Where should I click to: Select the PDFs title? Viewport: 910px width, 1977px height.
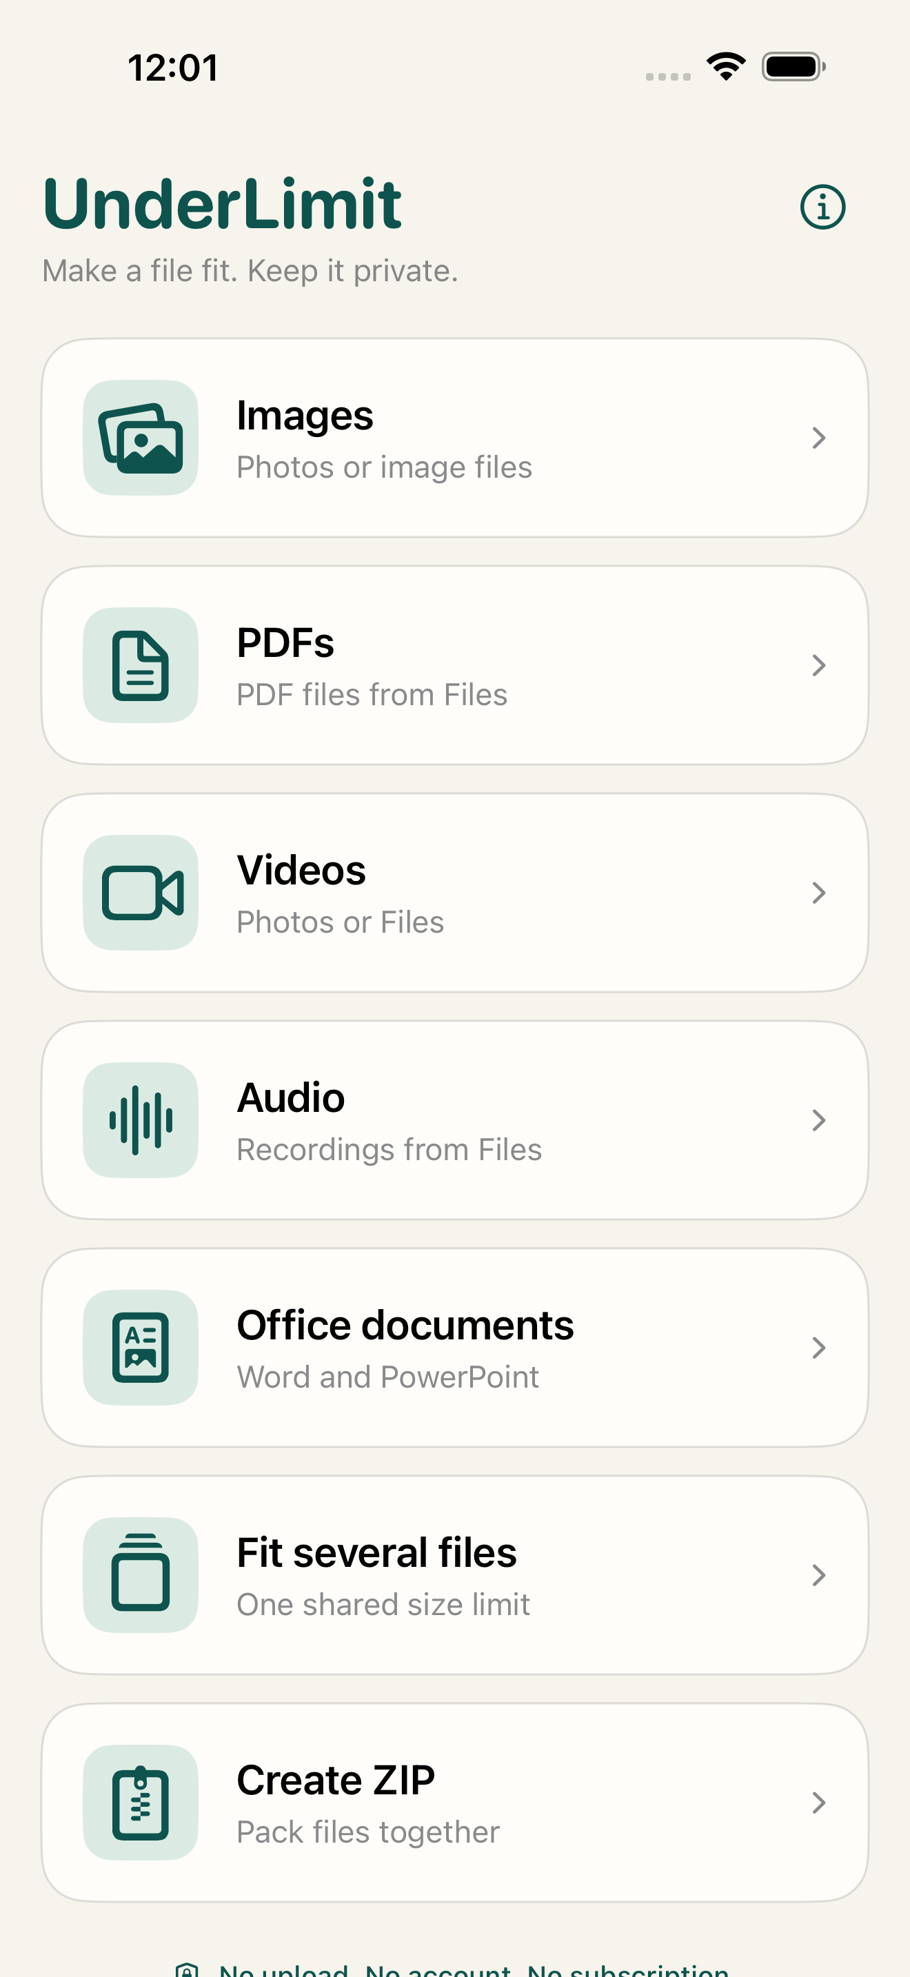(x=285, y=642)
